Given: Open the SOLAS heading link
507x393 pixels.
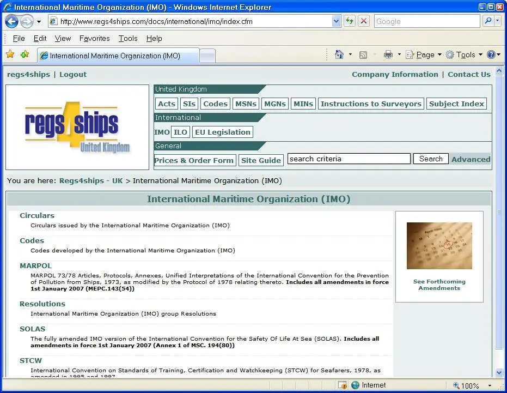Looking at the screenshot, I should pos(32,329).
